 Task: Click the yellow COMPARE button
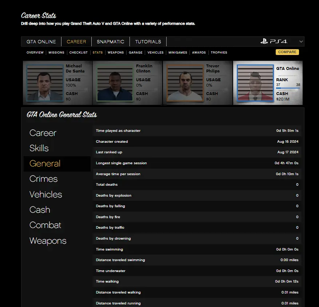tap(287, 52)
